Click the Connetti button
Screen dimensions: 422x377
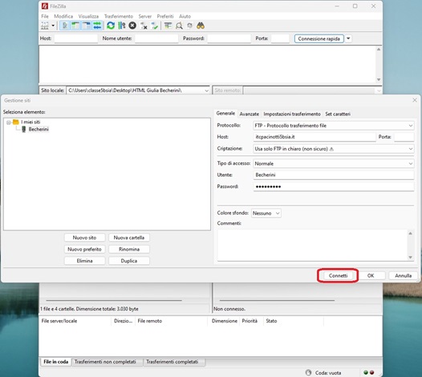338,275
